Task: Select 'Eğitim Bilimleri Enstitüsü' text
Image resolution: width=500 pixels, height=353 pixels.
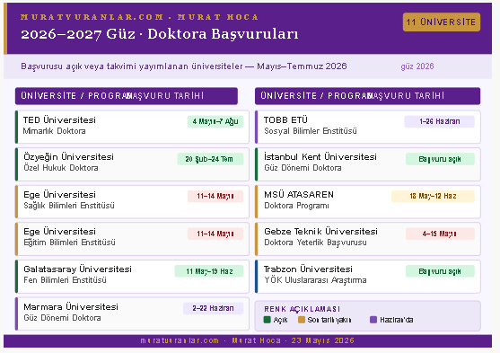Action: click(69, 243)
